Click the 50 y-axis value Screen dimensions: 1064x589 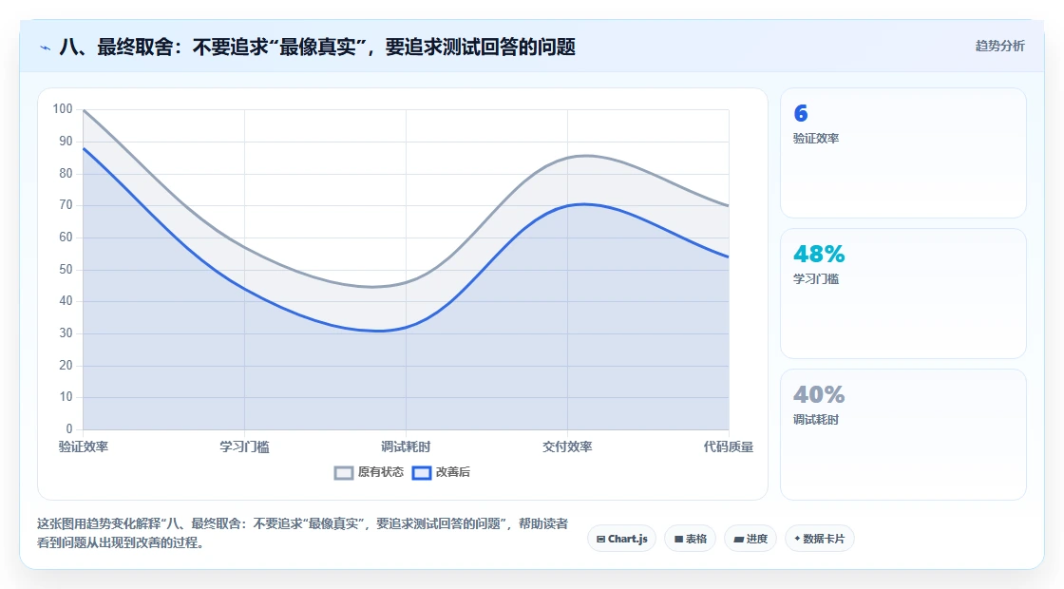[66, 270]
